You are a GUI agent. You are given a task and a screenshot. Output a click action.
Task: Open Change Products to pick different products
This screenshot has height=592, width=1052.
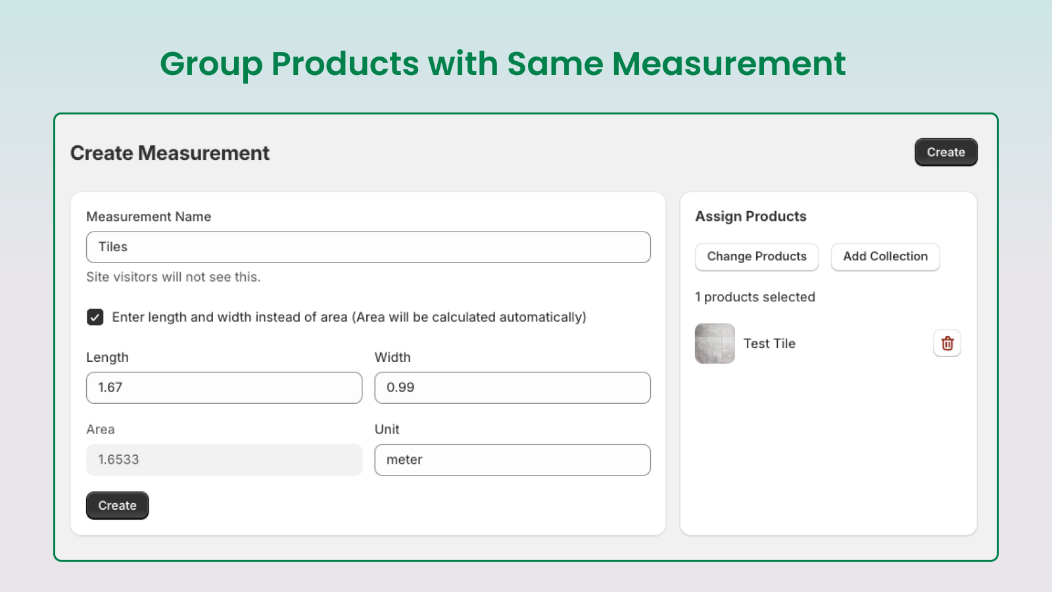(x=756, y=257)
